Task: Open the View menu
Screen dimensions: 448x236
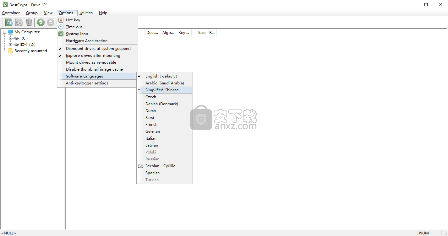Action: pyautogui.click(x=48, y=13)
